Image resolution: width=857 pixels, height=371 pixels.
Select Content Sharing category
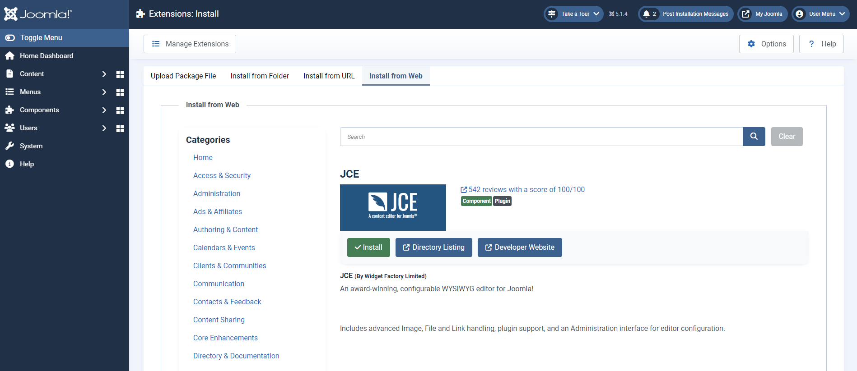219,320
